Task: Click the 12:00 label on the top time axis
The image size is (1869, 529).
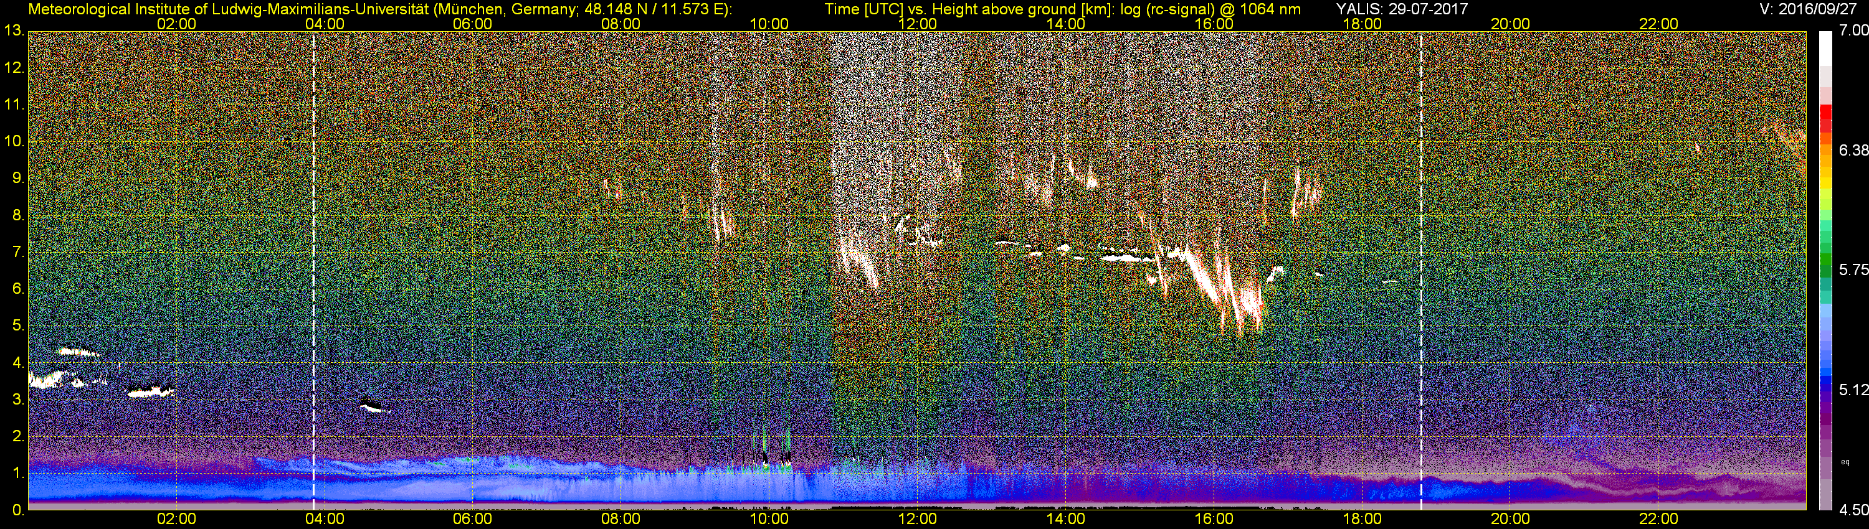Action: (917, 24)
